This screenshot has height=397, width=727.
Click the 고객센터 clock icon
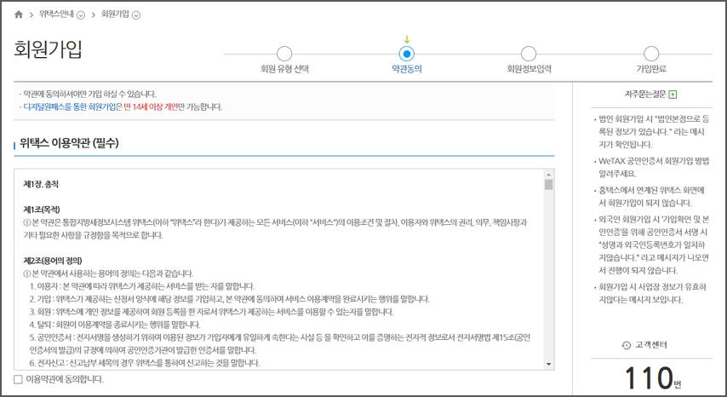coord(627,345)
